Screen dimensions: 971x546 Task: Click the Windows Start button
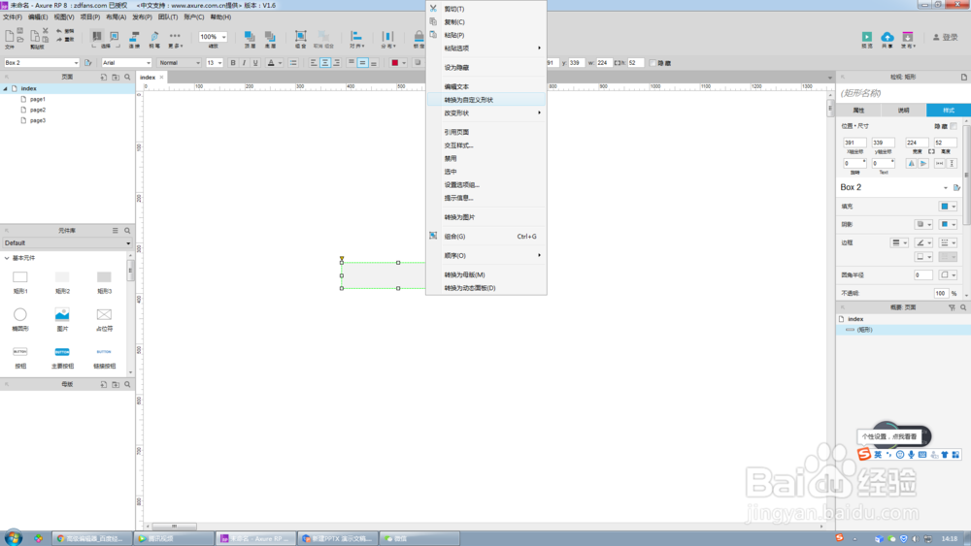coord(13,537)
